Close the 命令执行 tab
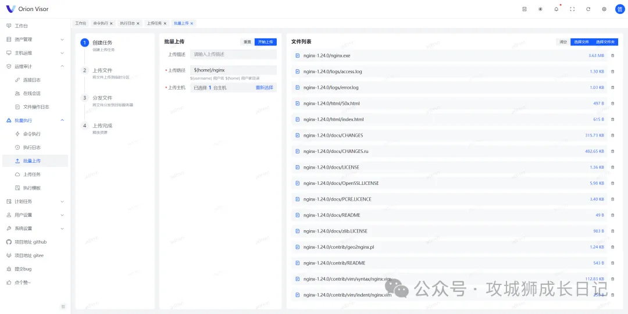The width and height of the screenshot is (628, 314). pos(111,23)
